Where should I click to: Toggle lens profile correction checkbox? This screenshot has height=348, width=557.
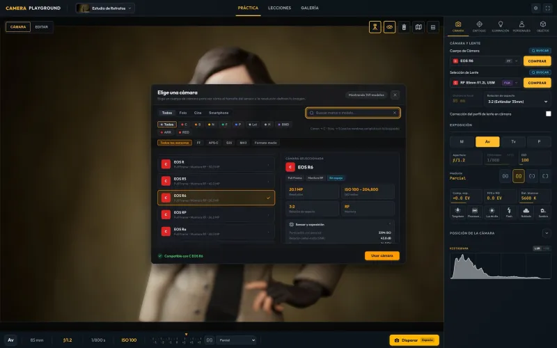pyautogui.click(x=549, y=113)
